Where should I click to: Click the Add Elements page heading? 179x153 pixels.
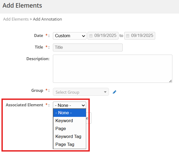(x=22, y=5)
